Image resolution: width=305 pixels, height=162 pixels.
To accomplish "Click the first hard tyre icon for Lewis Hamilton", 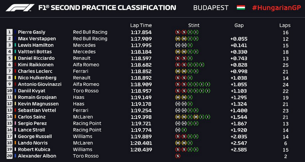I will point(177,45).
